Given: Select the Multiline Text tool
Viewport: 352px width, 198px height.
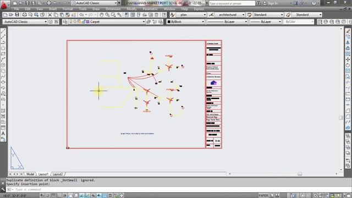Looking at the screenshot, I should coord(3,134).
